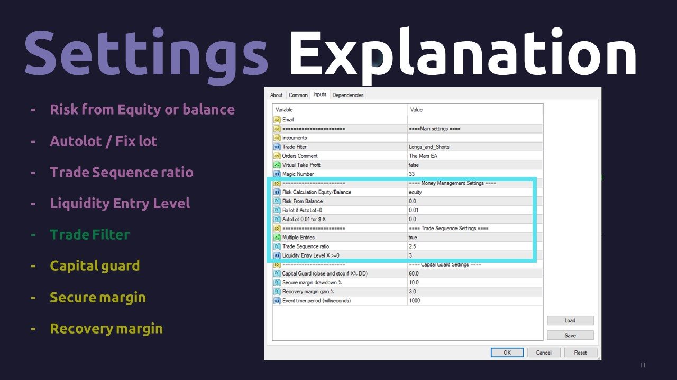Open Risk Calculation equity value dropdown

475,192
